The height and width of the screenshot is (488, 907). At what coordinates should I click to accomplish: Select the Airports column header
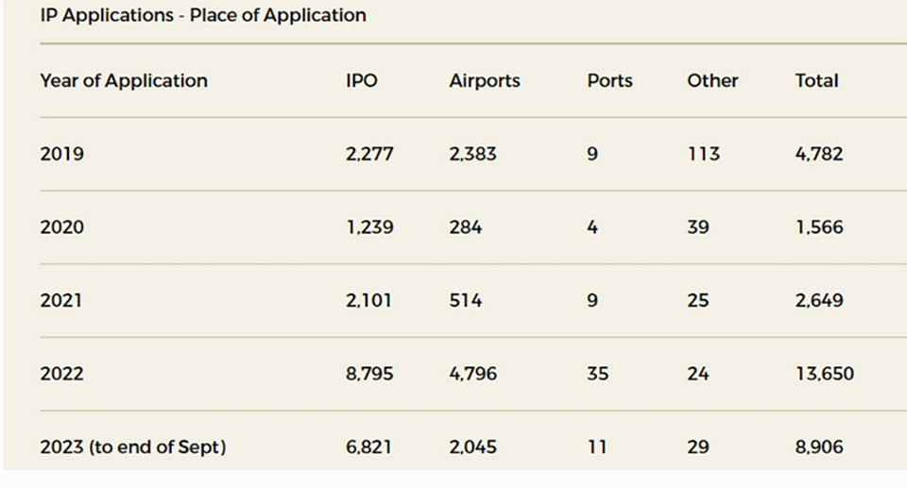485,81
